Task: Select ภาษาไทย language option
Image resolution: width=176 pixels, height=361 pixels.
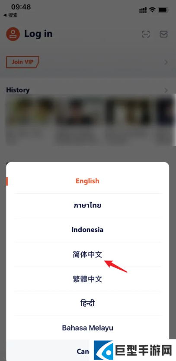Action: tap(87, 205)
